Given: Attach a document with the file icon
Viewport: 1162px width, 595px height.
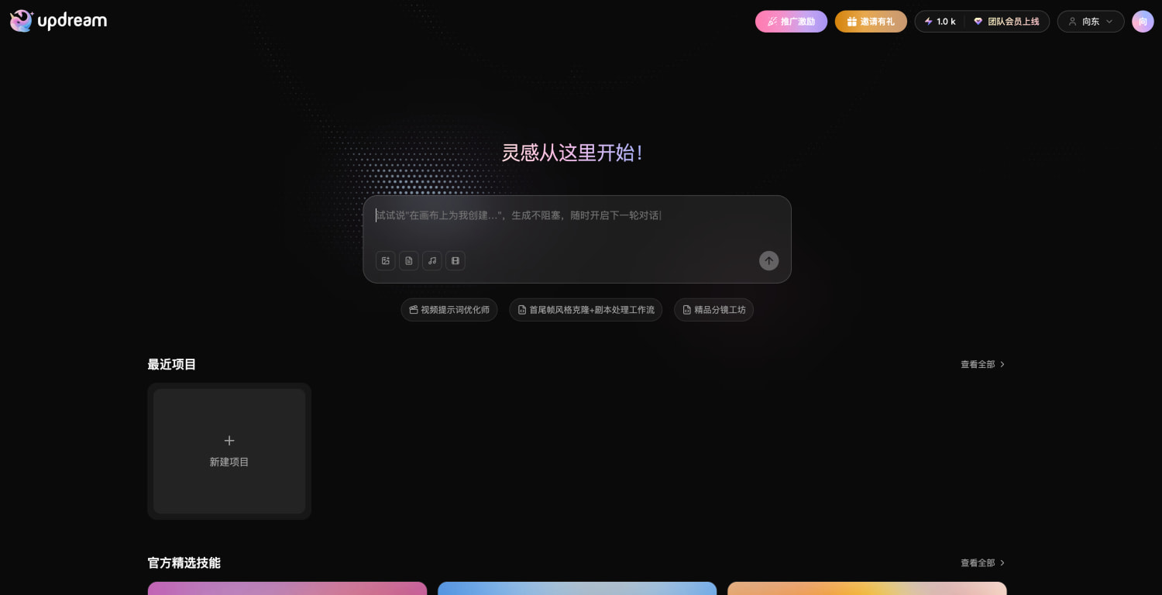Looking at the screenshot, I should (409, 261).
